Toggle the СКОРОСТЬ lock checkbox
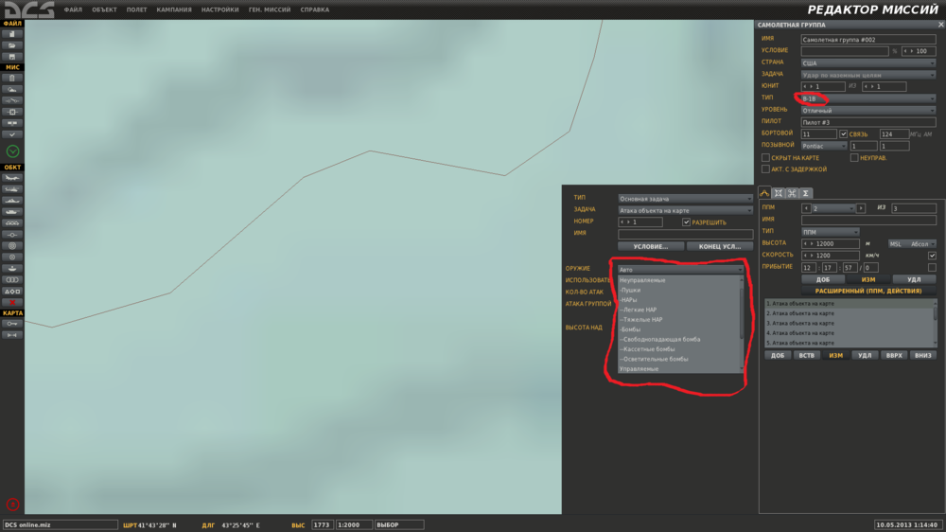The height and width of the screenshot is (532, 946). point(932,256)
